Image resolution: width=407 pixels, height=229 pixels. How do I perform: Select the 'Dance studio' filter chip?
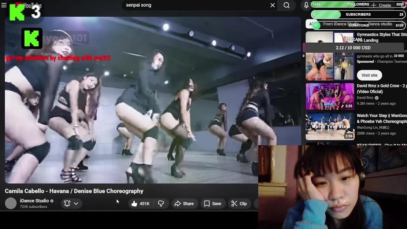click(380, 24)
